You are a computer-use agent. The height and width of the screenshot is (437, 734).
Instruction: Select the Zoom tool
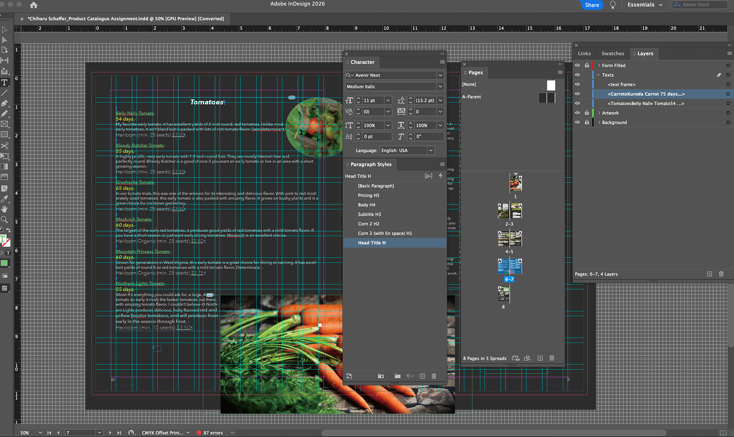click(5, 219)
